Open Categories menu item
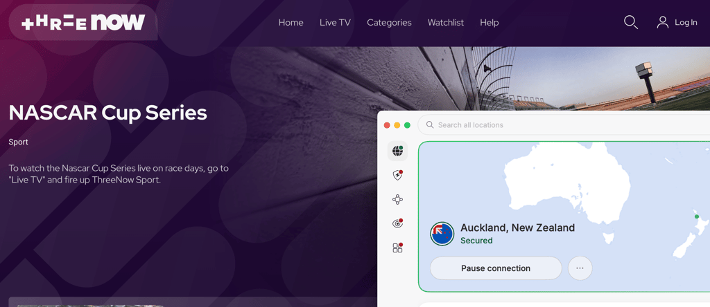Viewport: 710px width, 307px height. click(x=389, y=23)
